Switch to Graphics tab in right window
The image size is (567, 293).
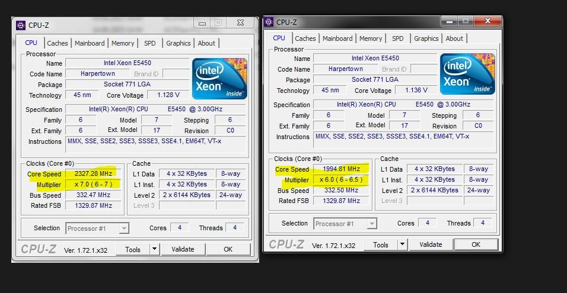point(426,38)
